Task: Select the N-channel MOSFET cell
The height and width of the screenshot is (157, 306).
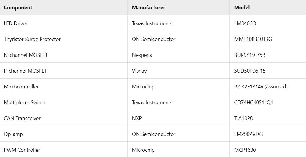Action: [26, 55]
